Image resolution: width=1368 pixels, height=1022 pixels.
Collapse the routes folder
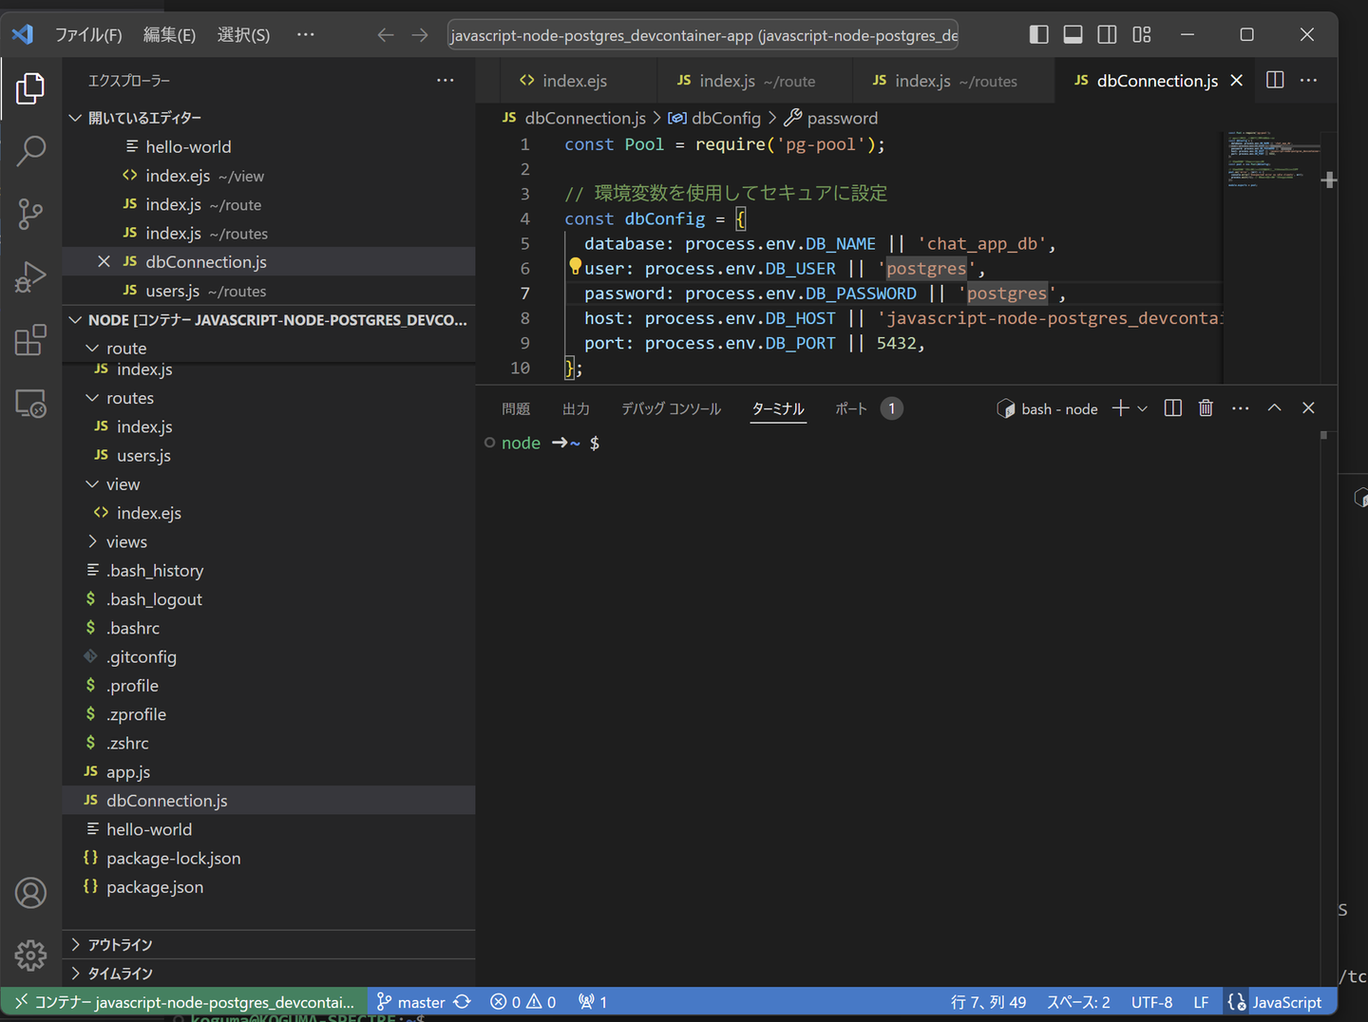(129, 398)
